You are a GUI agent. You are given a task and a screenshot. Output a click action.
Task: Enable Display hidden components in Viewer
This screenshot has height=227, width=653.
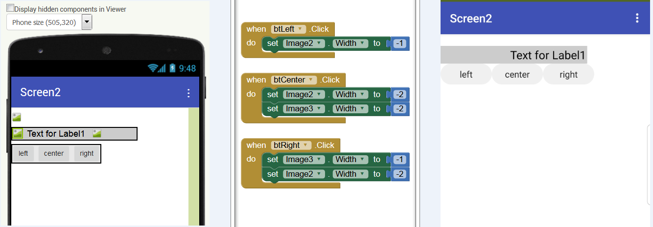[x=10, y=8]
